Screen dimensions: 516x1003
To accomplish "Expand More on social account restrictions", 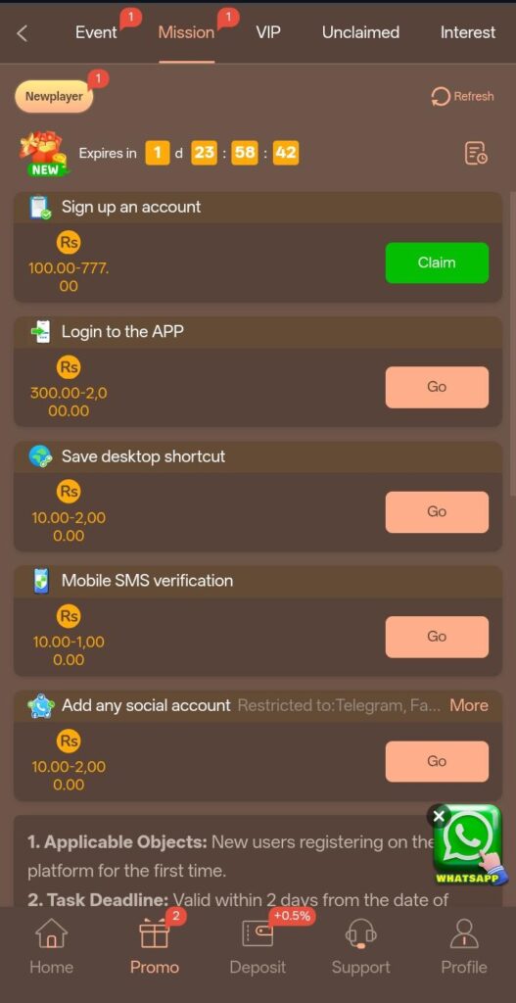I will pyautogui.click(x=469, y=705).
